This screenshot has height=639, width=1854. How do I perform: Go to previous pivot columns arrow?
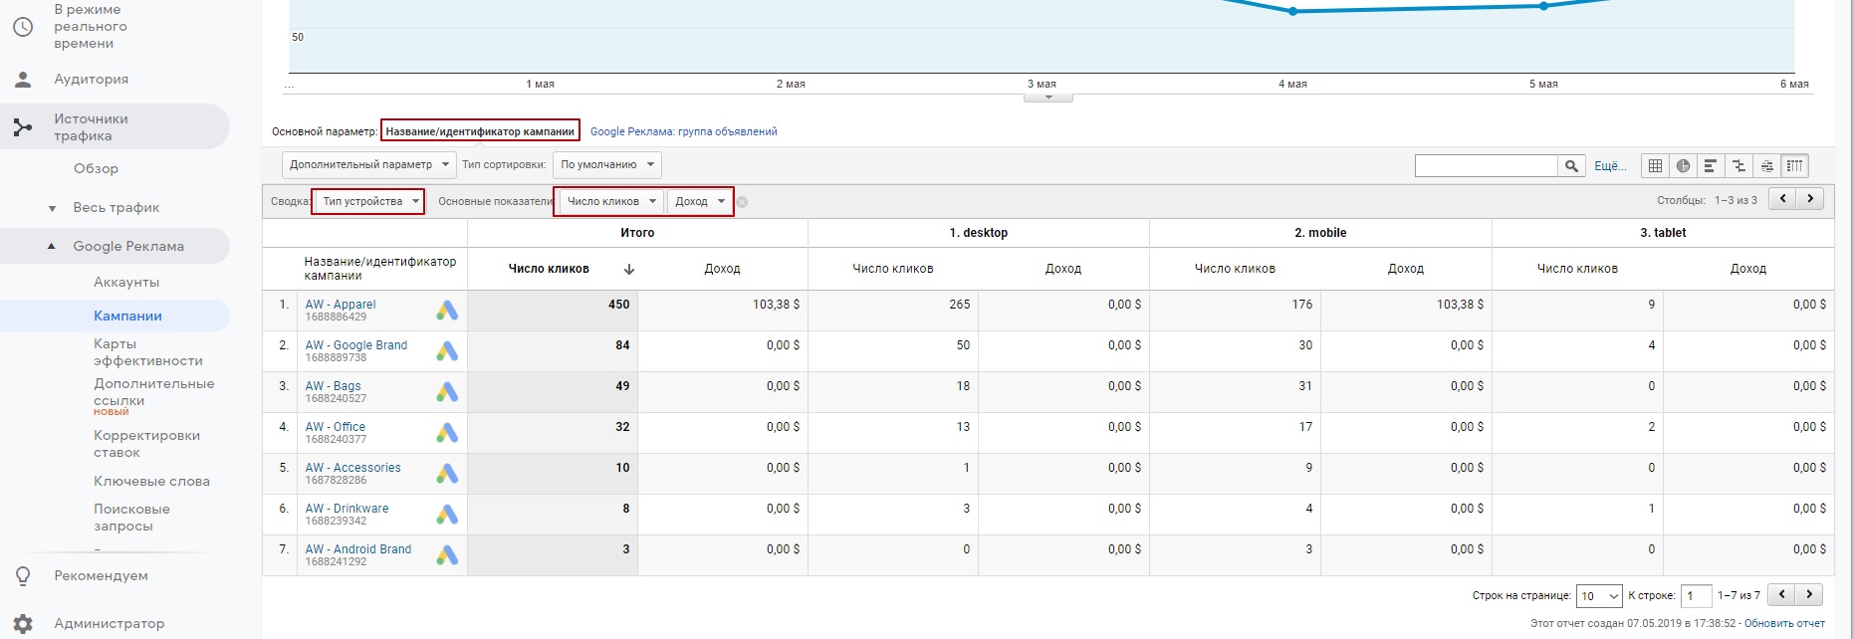click(x=1782, y=199)
